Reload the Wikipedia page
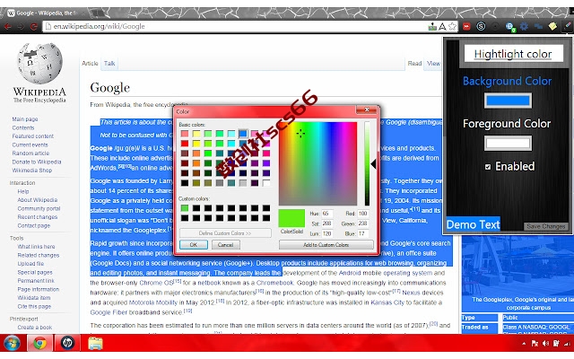Viewport: 574px width, 359px height. (x=33, y=26)
